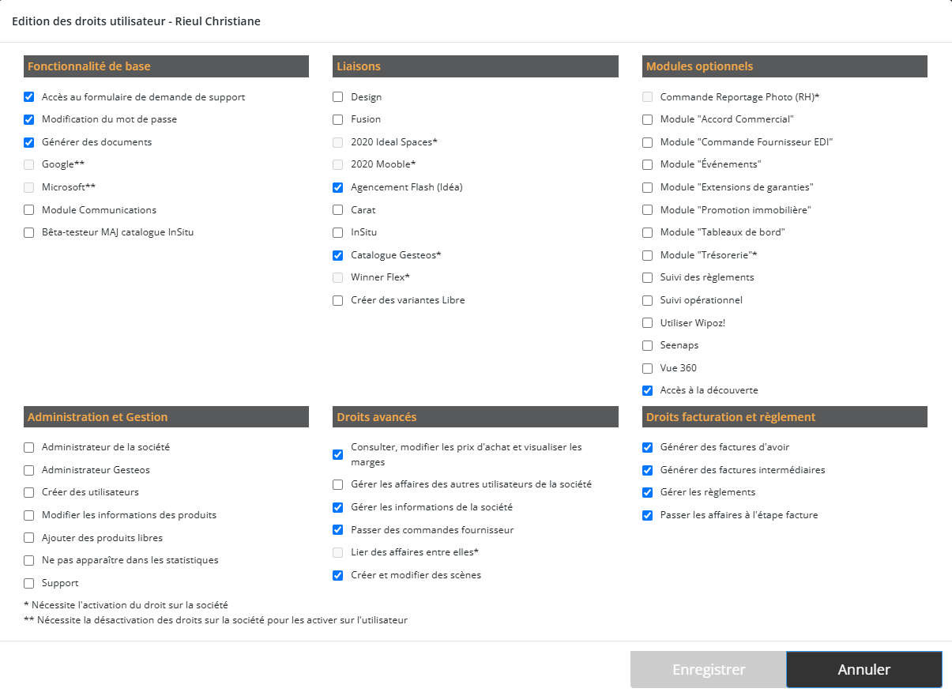
Task: Uncheck Agencement Flash (Idéa)
Action: pos(338,188)
